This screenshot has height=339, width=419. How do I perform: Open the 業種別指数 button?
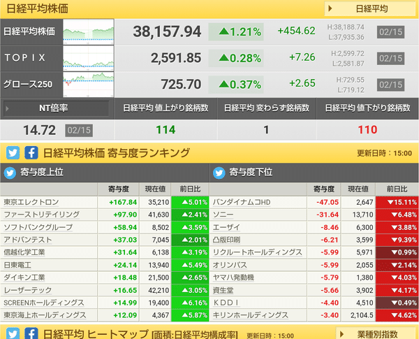[376, 334]
